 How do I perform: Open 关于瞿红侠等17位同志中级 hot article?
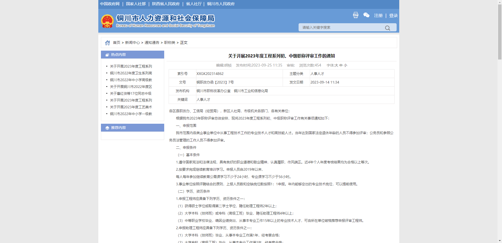tap(131, 93)
